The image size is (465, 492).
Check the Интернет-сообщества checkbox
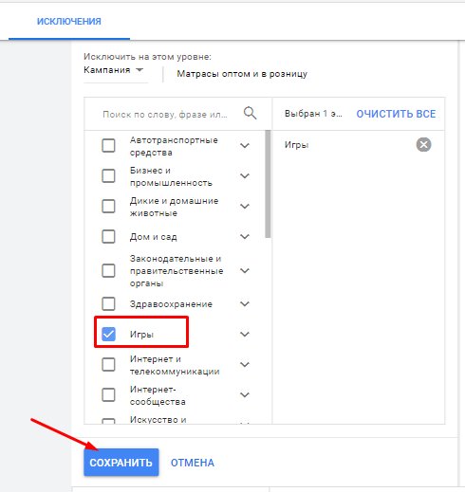tap(108, 395)
